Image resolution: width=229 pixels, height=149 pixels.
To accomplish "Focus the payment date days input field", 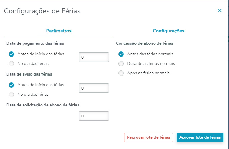I will pos(94,57).
